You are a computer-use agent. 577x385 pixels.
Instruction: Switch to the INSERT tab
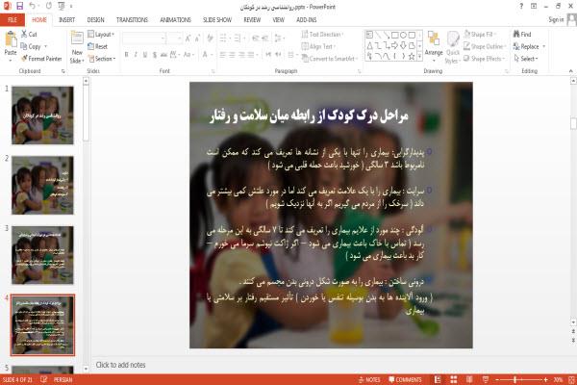(66, 20)
